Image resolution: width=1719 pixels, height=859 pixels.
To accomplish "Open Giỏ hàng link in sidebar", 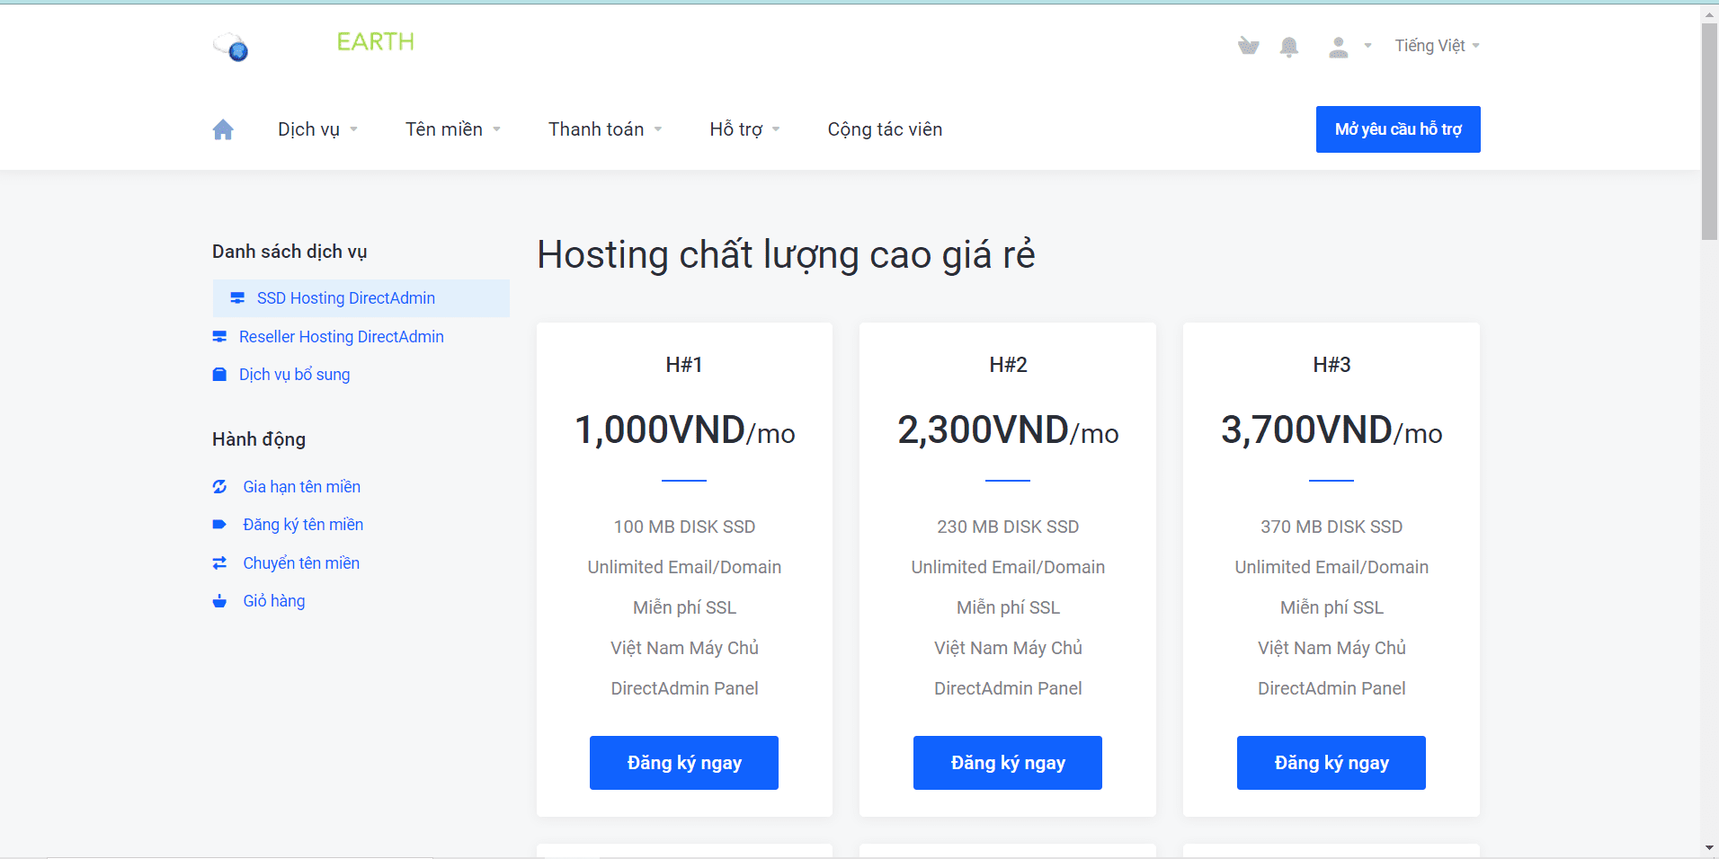I will (274, 601).
